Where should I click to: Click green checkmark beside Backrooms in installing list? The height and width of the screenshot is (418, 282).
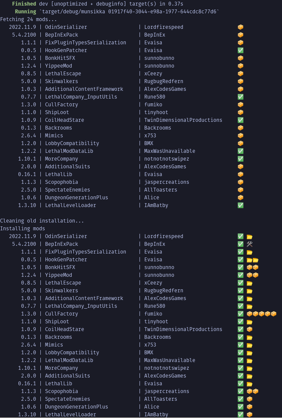point(240,337)
